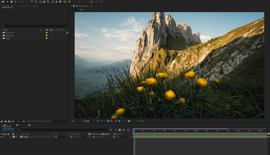Take a snapshot with the camera icon
The width and height of the screenshot is (270, 155).
129,121
